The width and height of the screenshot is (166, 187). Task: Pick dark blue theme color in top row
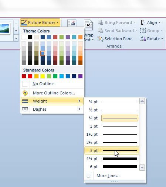click(43, 37)
